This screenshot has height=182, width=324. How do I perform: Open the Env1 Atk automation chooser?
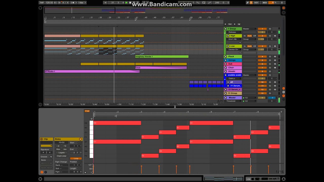[x=234, y=39]
